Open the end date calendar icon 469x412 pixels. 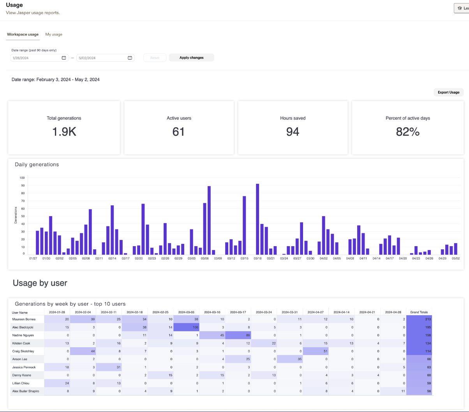(130, 58)
